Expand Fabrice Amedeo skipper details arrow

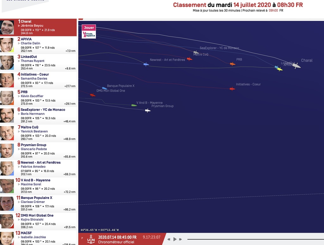[x=19, y=167]
